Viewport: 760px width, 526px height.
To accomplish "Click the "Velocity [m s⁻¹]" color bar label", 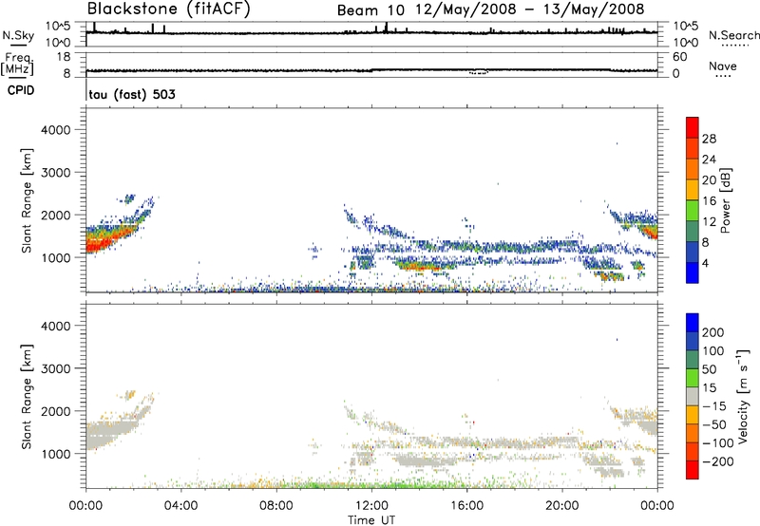I will [x=743, y=396].
